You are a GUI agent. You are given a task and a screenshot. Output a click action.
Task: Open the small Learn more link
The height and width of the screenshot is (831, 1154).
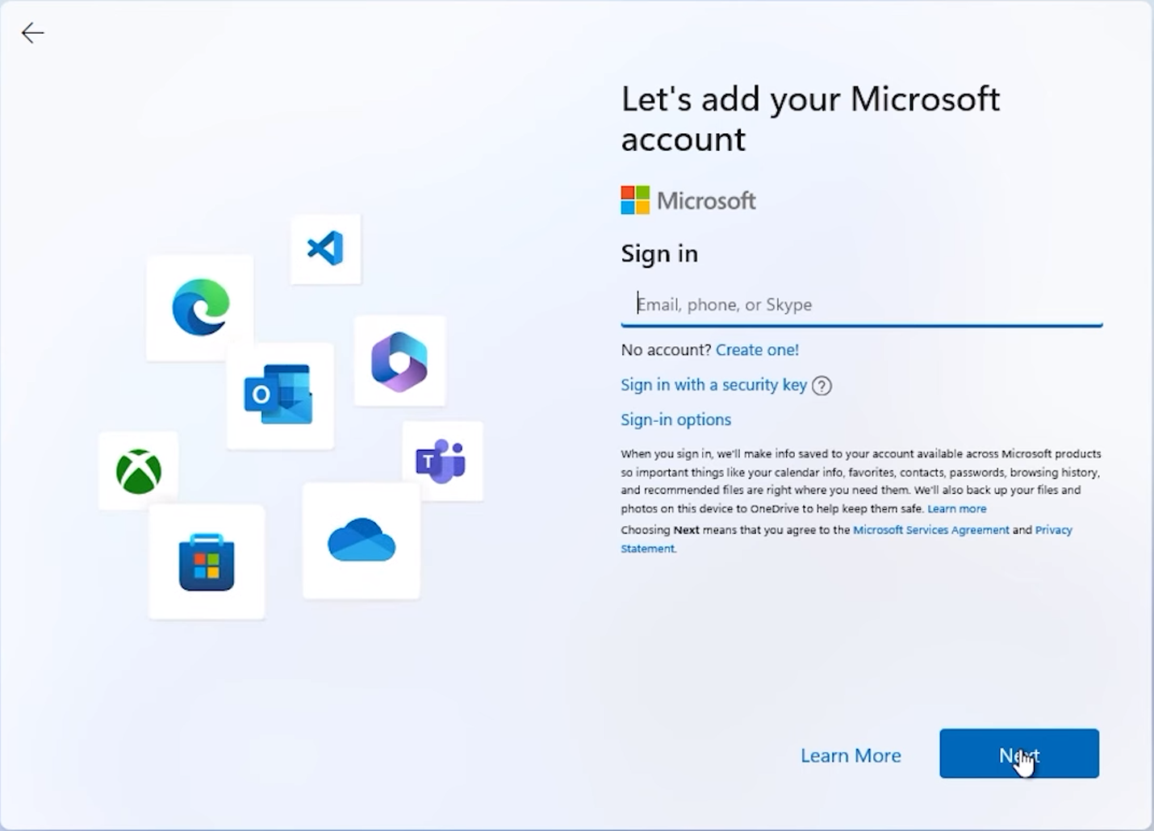coord(956,509)
